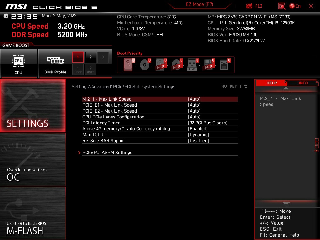Change Re-Size BAR Support value

pos(198,140)
